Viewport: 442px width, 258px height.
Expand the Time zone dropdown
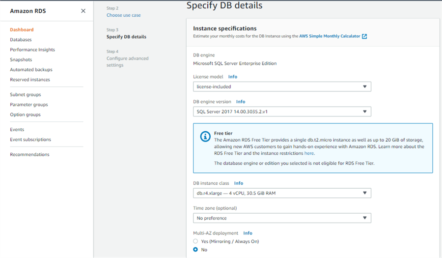pos(282,218)
